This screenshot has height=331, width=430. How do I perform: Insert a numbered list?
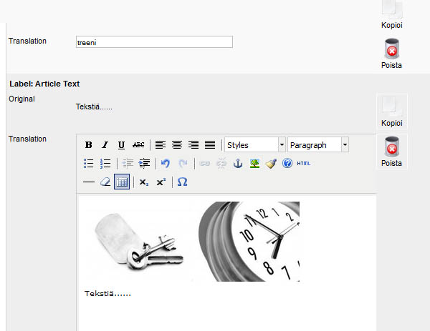coord(105,164)
